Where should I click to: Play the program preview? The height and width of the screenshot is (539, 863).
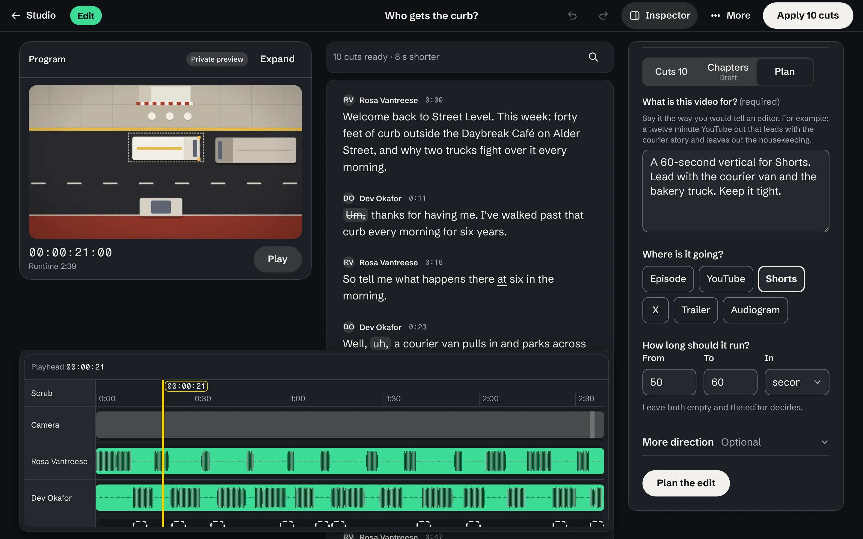pyautogui.click(x=277, y=259)
